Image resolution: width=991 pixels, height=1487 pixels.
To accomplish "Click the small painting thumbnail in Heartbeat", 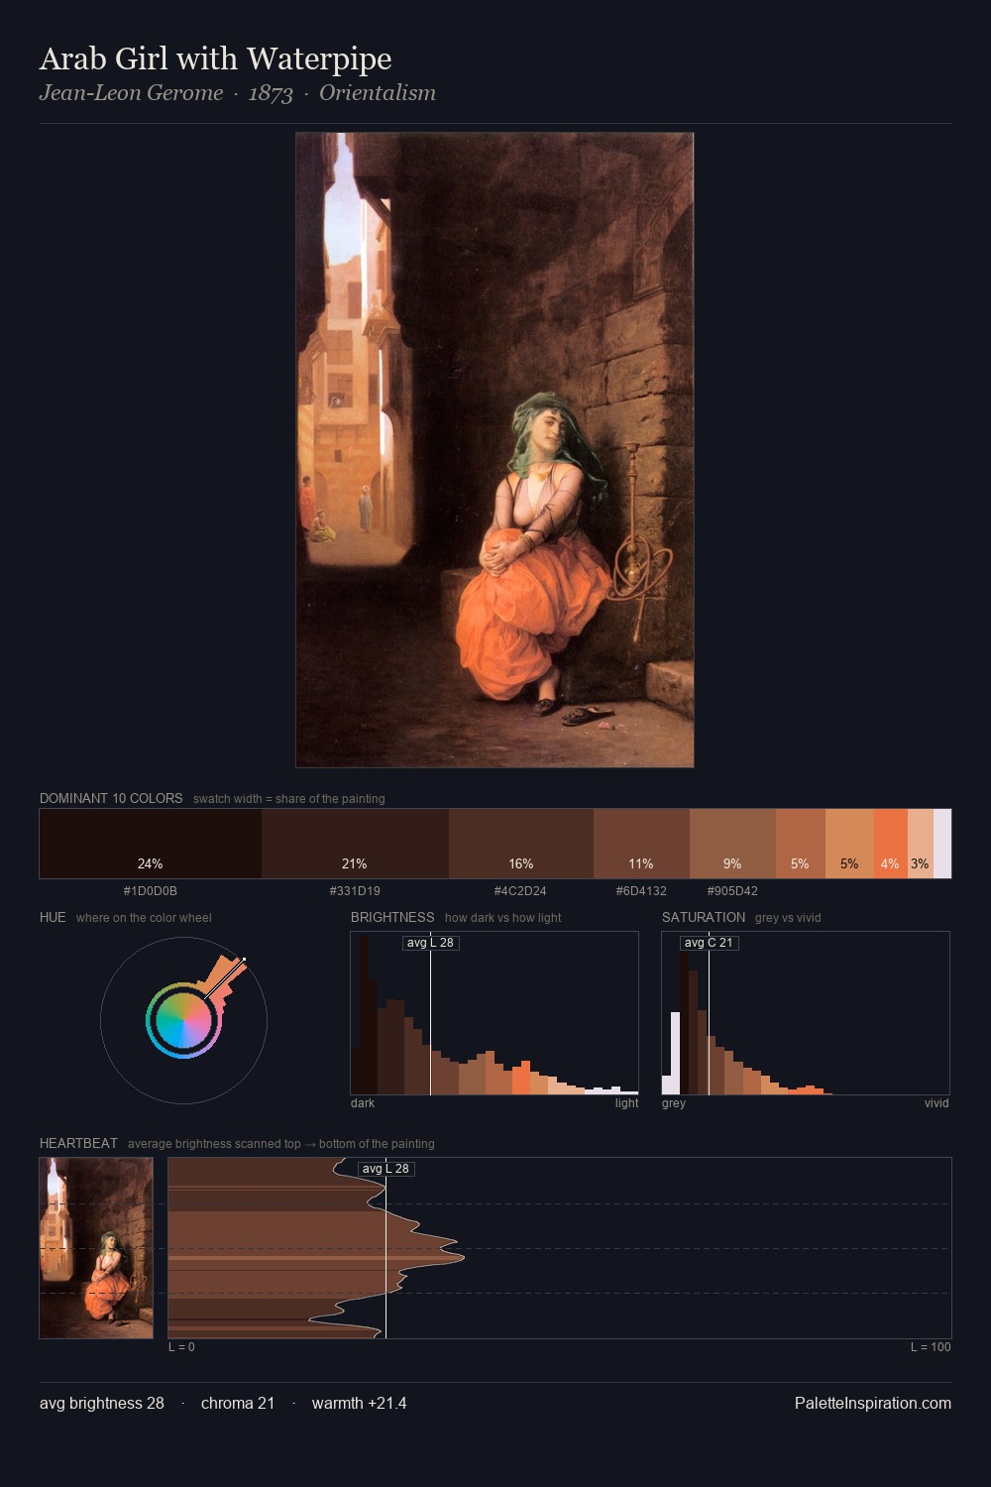I will (96, 1248).
